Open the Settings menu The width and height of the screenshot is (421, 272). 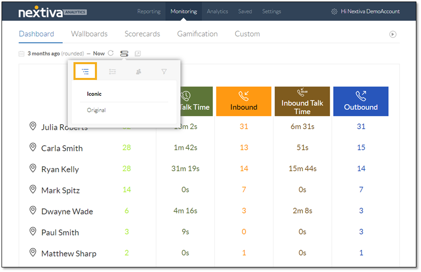(x=271, y=12)
